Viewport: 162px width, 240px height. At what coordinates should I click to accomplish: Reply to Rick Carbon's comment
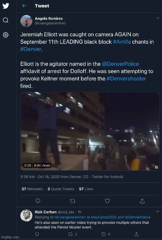[37, 234]
